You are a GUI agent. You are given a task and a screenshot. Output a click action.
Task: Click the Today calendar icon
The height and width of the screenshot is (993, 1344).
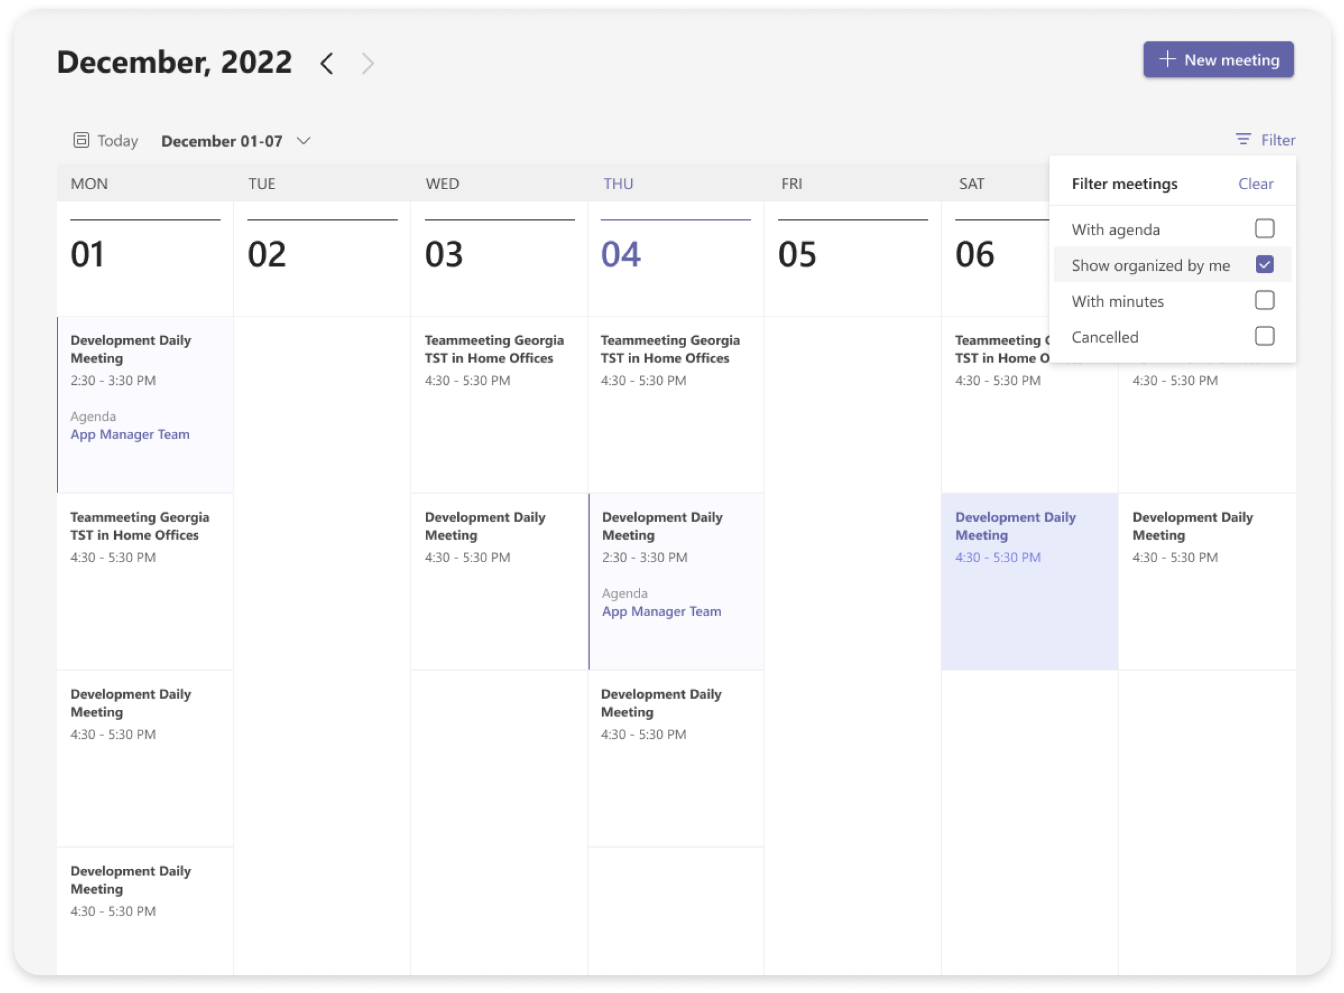(81, 140)
